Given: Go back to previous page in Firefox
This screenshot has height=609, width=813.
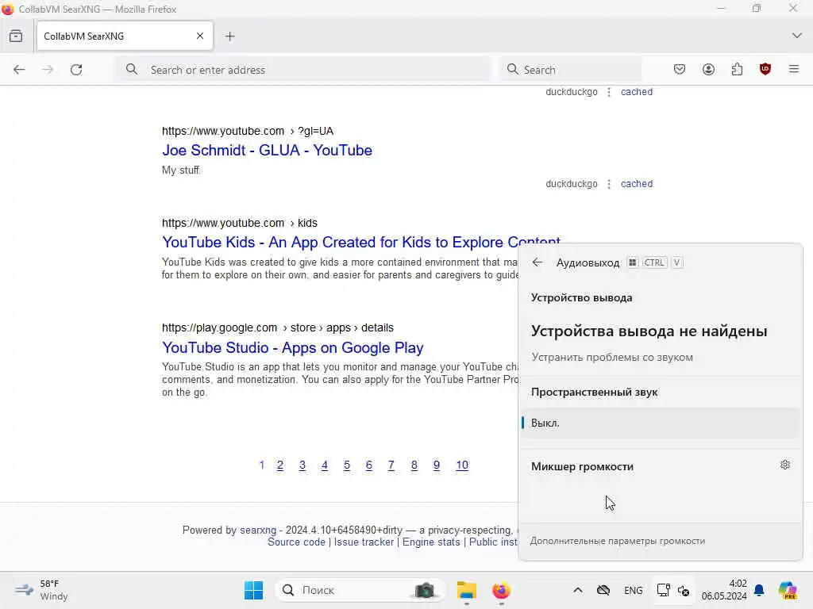Looking at the screenshot, I should click(x=19, y=70).
